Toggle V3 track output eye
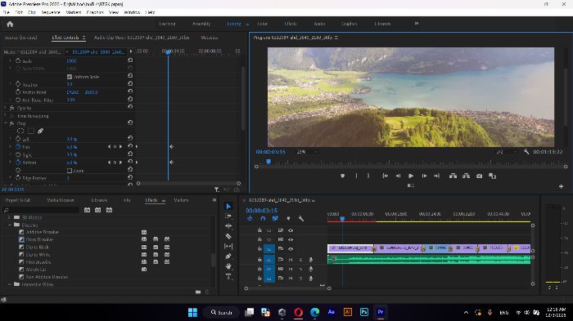573x321 pixels. coord(291,230)
